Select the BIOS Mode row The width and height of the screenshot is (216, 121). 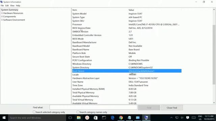[x=127, y=39]
